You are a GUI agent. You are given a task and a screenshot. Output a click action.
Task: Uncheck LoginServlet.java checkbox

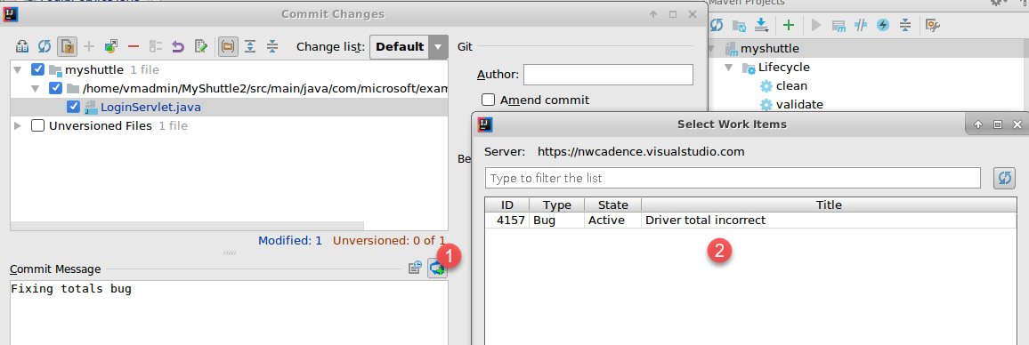tap(74, 107)
